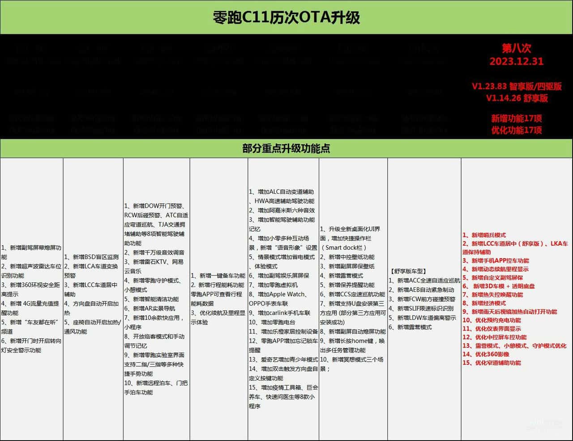The height and width of the screenshot is (441, 573).
Task: Click the line 增加零跑电台
Action: 272,322
